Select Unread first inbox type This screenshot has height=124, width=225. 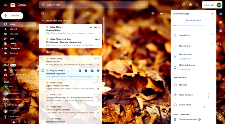(175, 35)
